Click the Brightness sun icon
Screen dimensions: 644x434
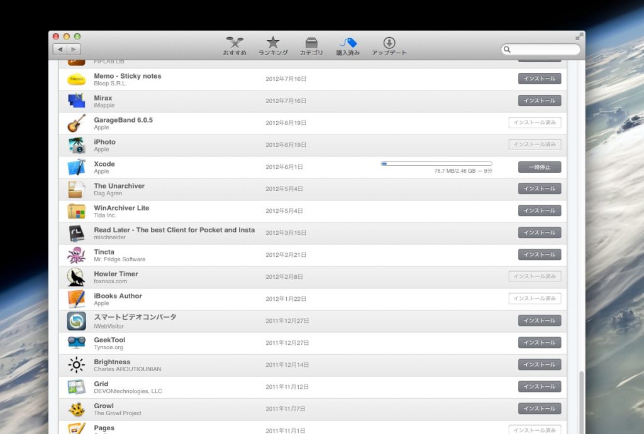click(76, 365)
